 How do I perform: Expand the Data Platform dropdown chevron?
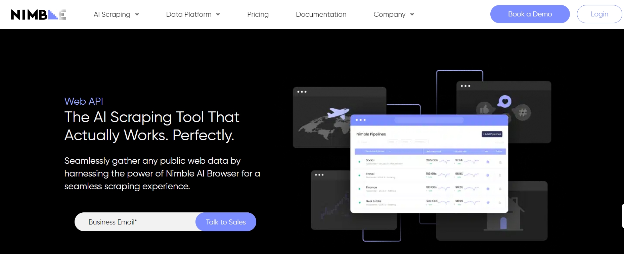point(218,14)
